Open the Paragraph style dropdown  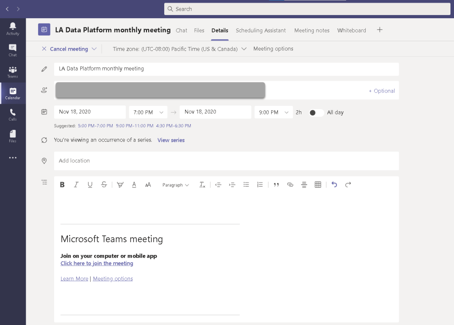tap(175, 185)
